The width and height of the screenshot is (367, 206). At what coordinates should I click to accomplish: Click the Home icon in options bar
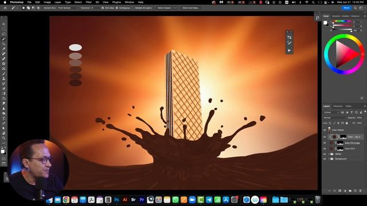(5, 7)
